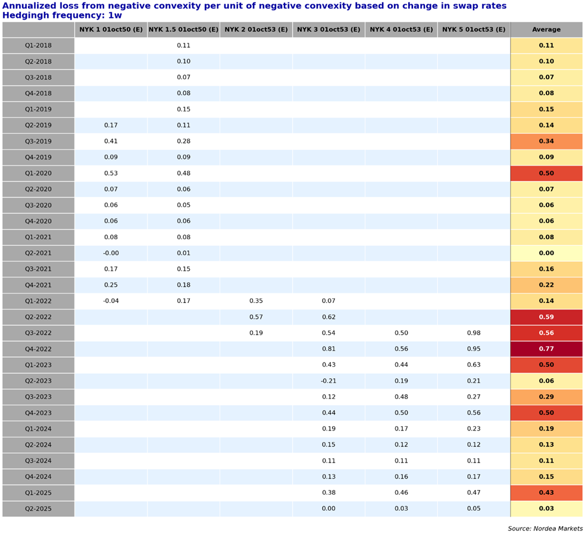Click the "0.48" NYK 4 value for Q3-2023
The image size is (585, 534).
401,396
